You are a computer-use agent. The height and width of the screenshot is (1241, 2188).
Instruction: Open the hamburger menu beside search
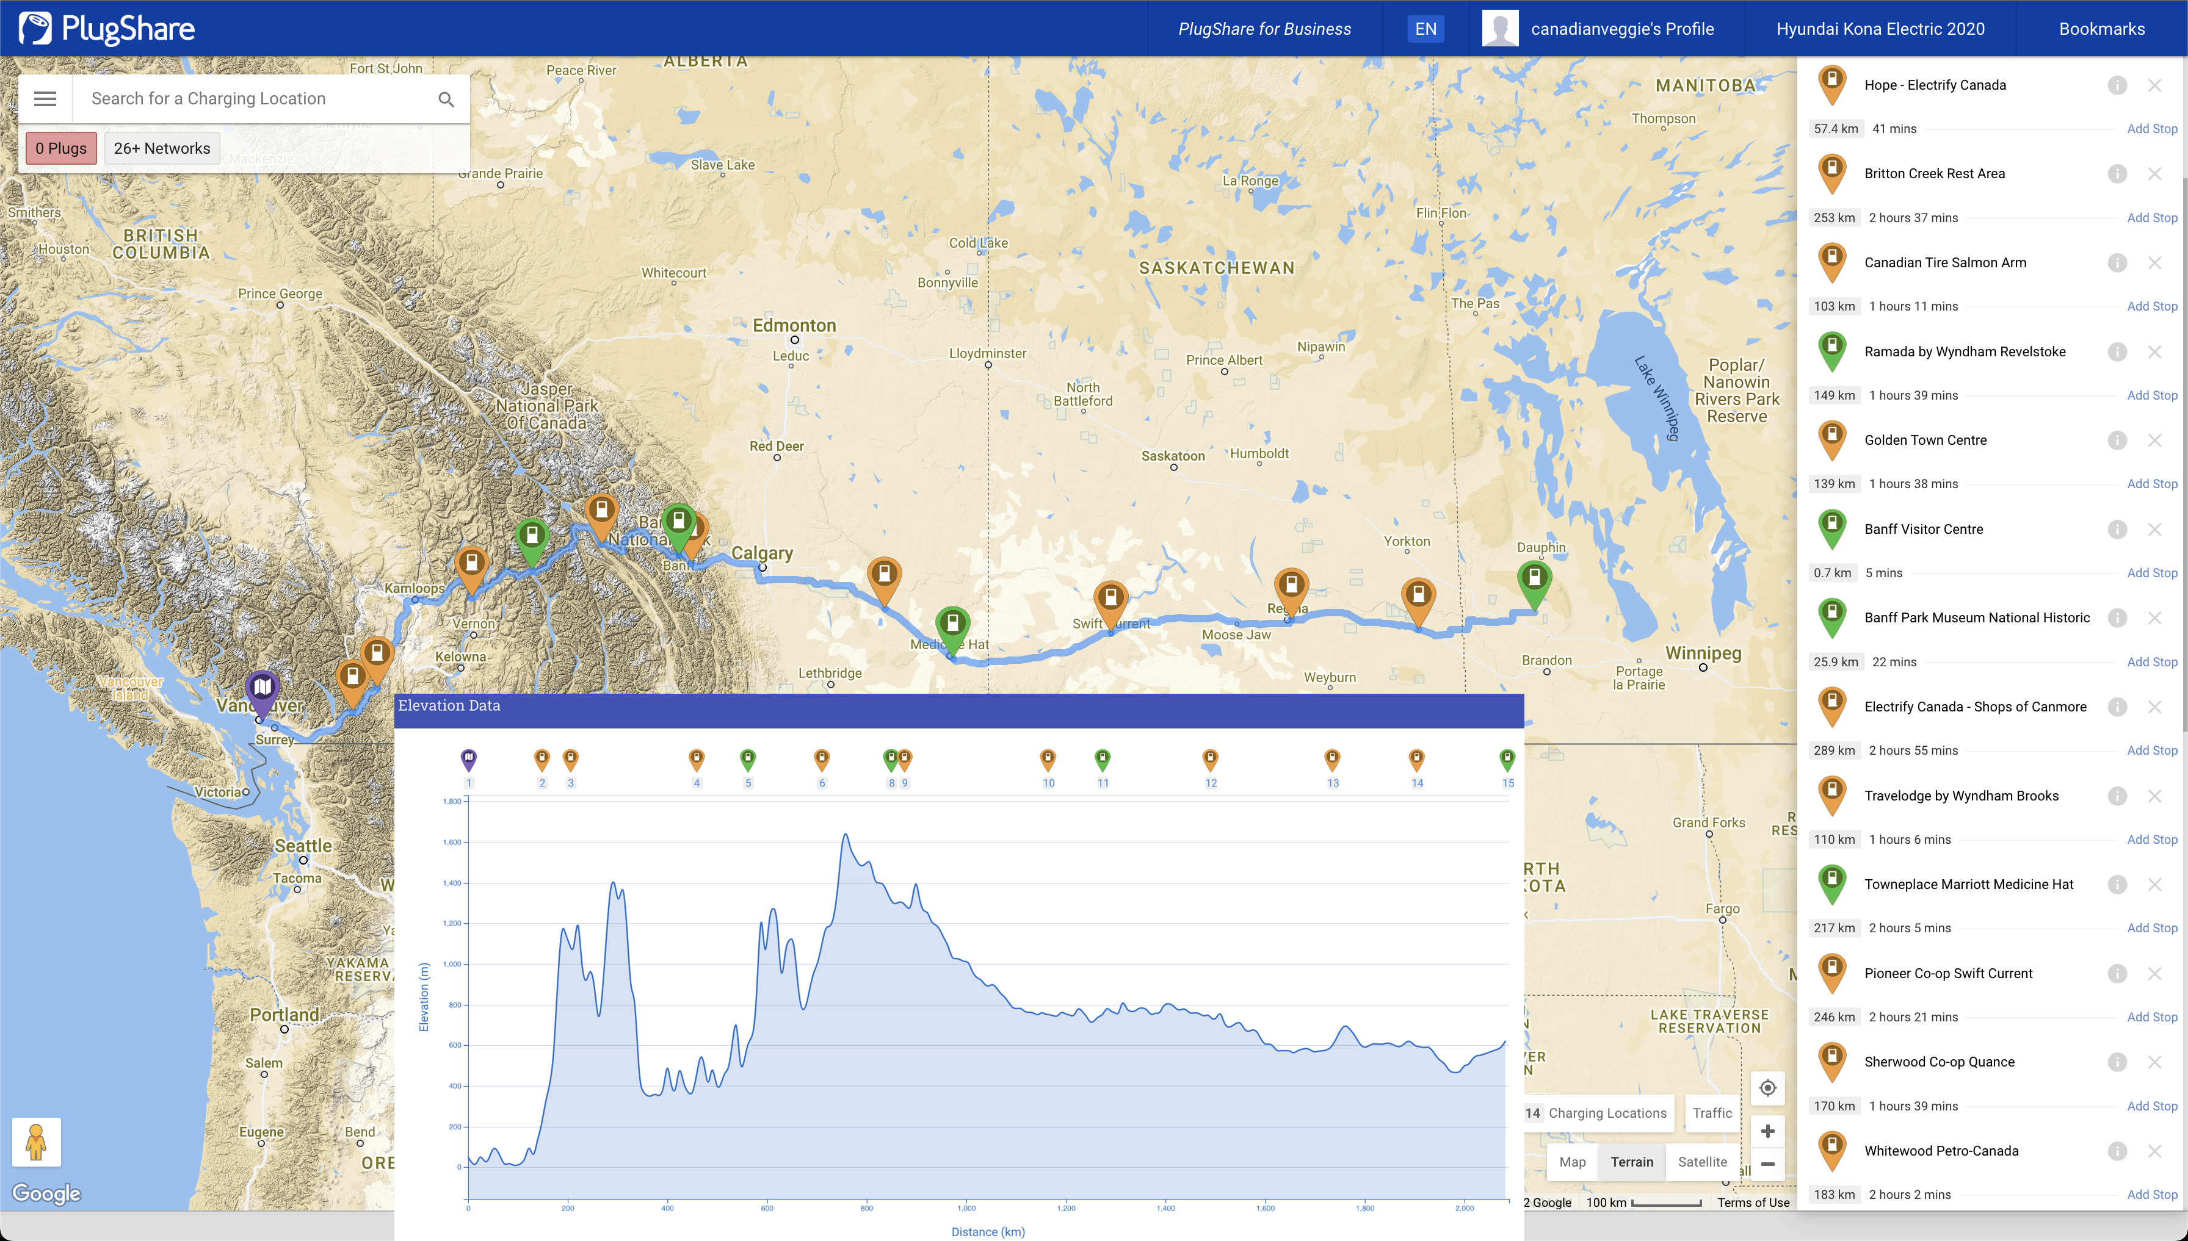pyautogui.click(x=45, y=99)
